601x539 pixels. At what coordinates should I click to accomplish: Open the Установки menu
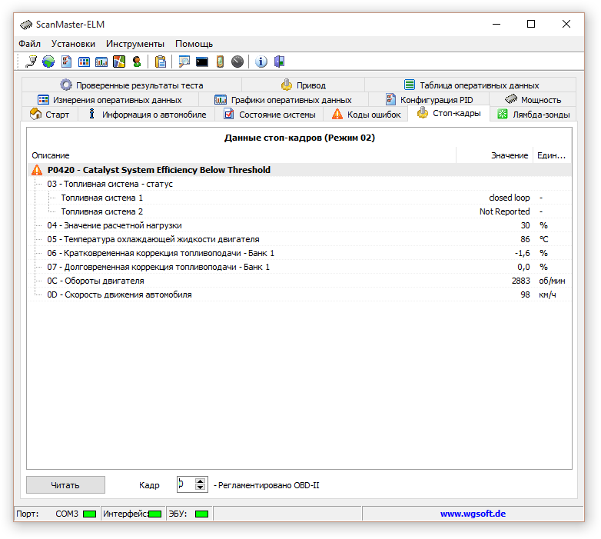pyautogui.click(x=74, y=44)
